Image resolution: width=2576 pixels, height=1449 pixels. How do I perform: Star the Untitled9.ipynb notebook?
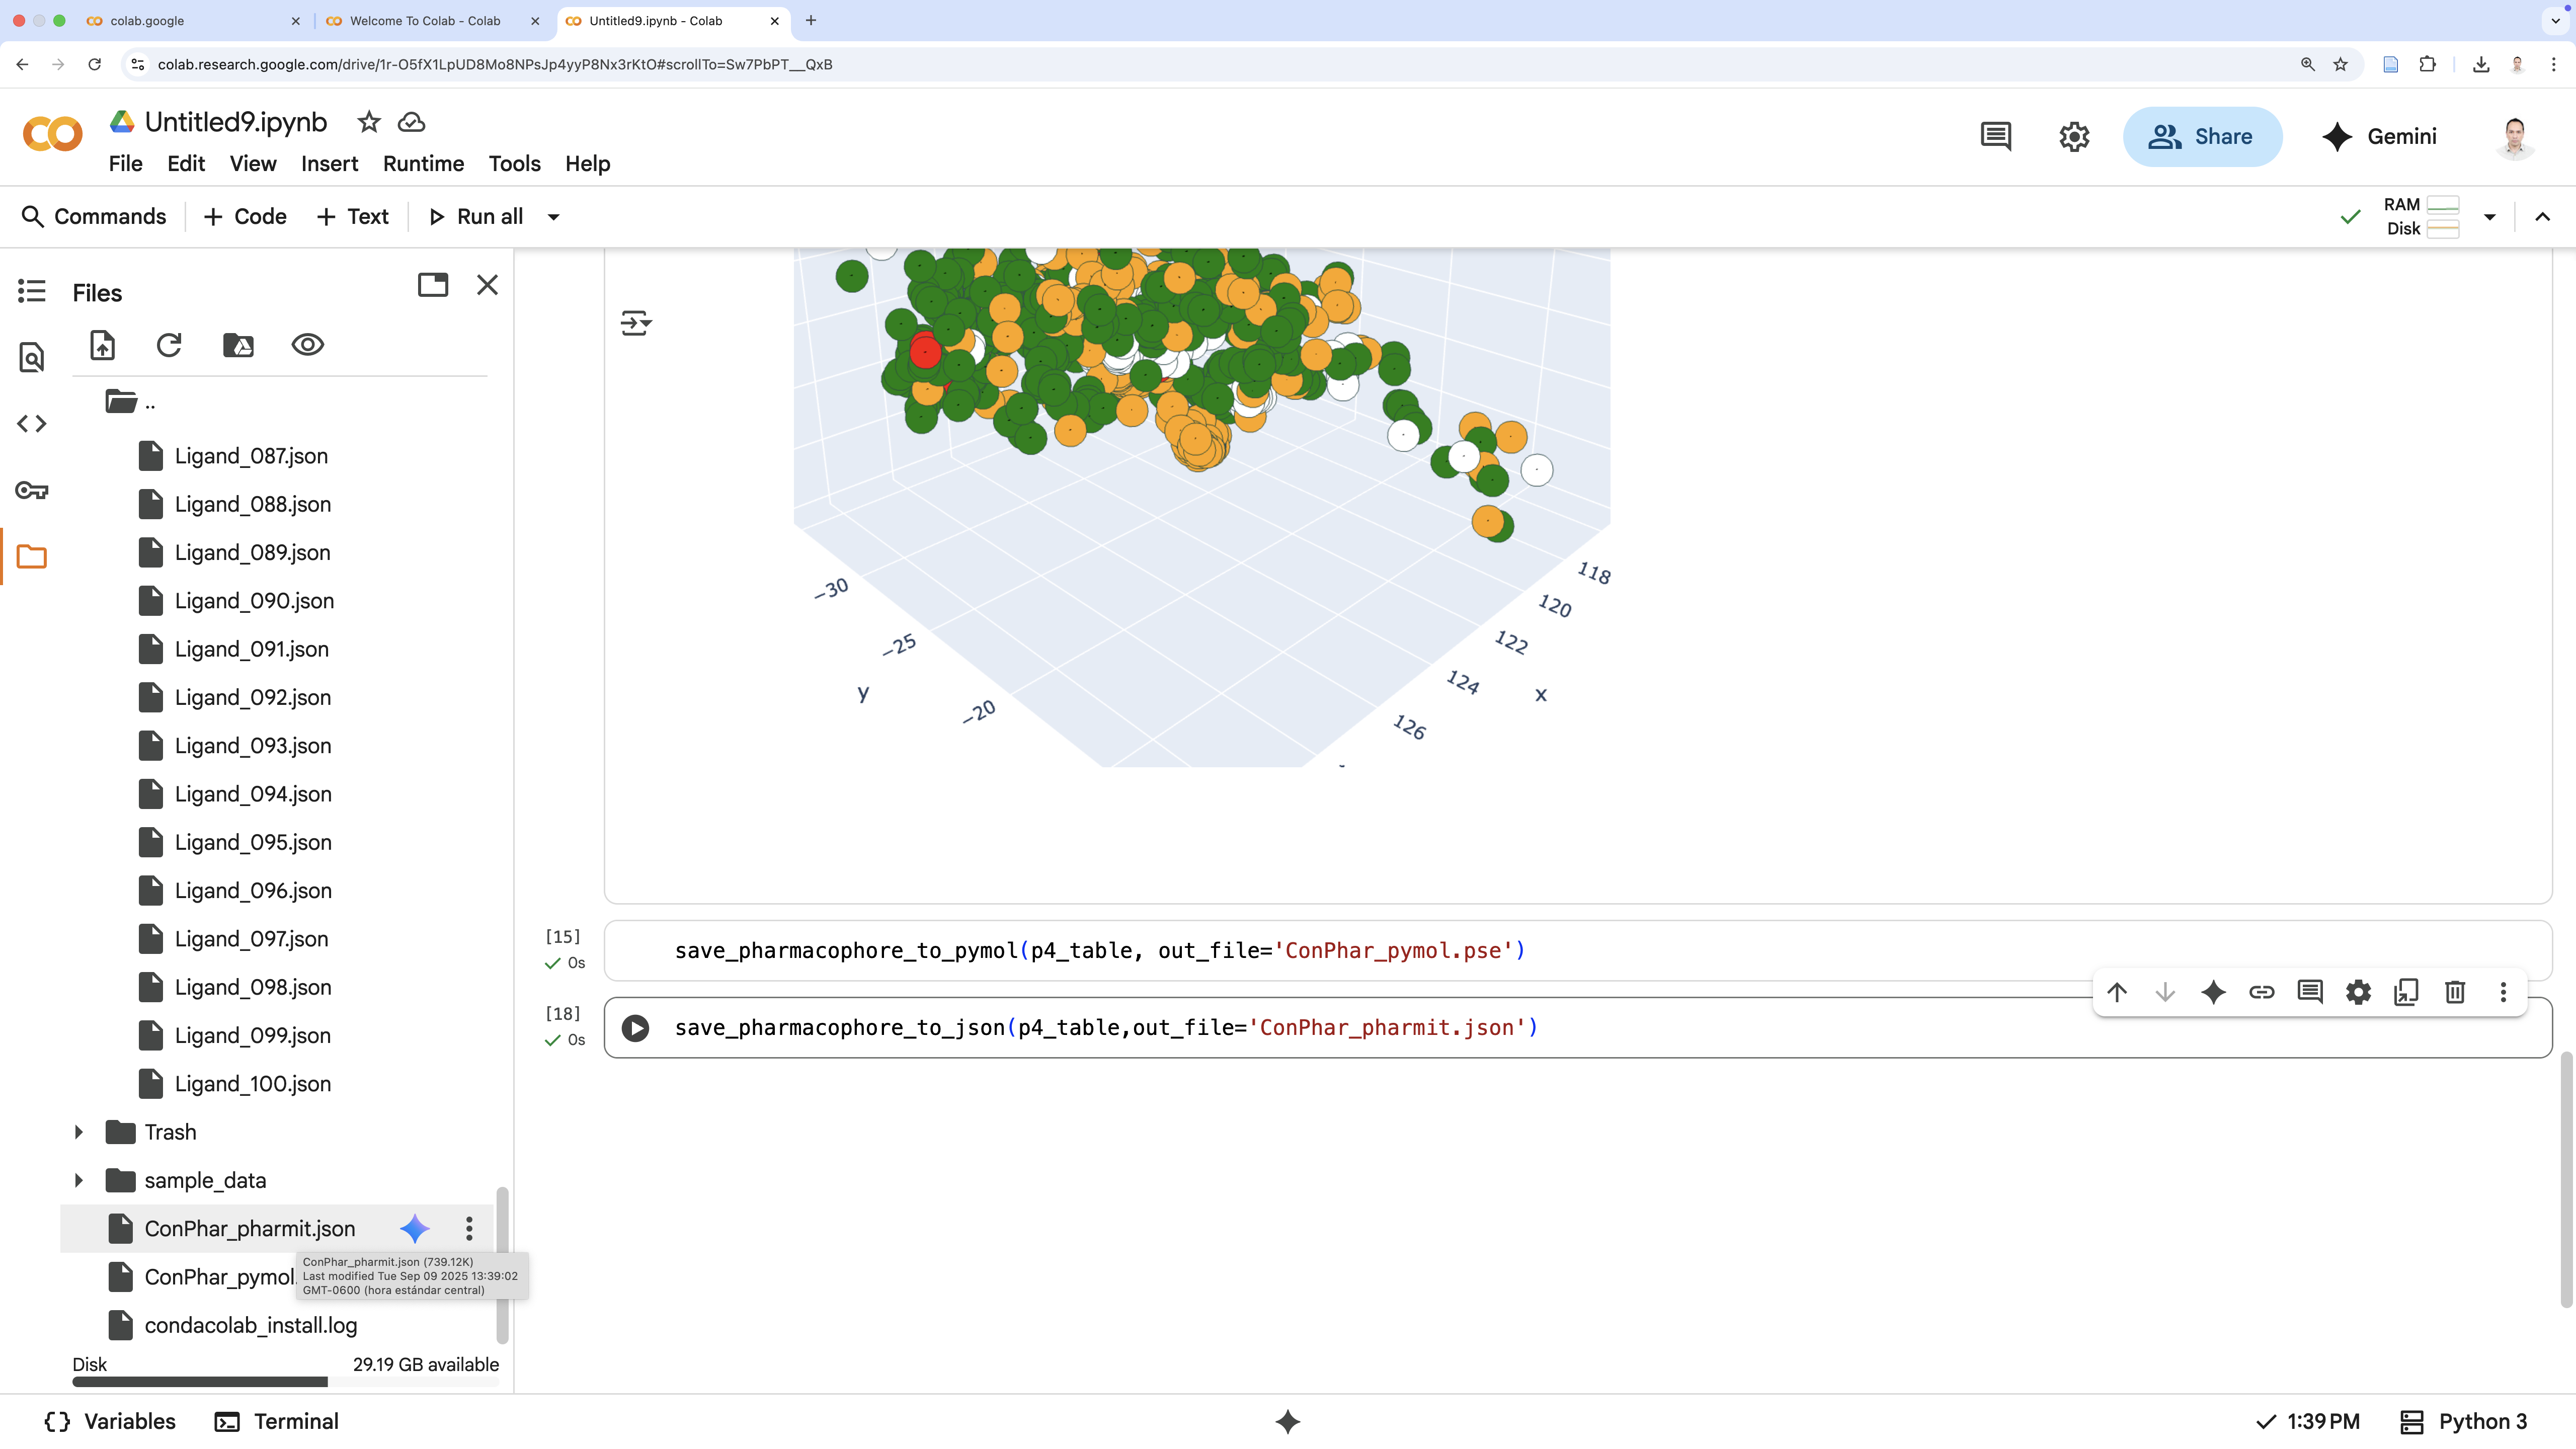[369, 122]
